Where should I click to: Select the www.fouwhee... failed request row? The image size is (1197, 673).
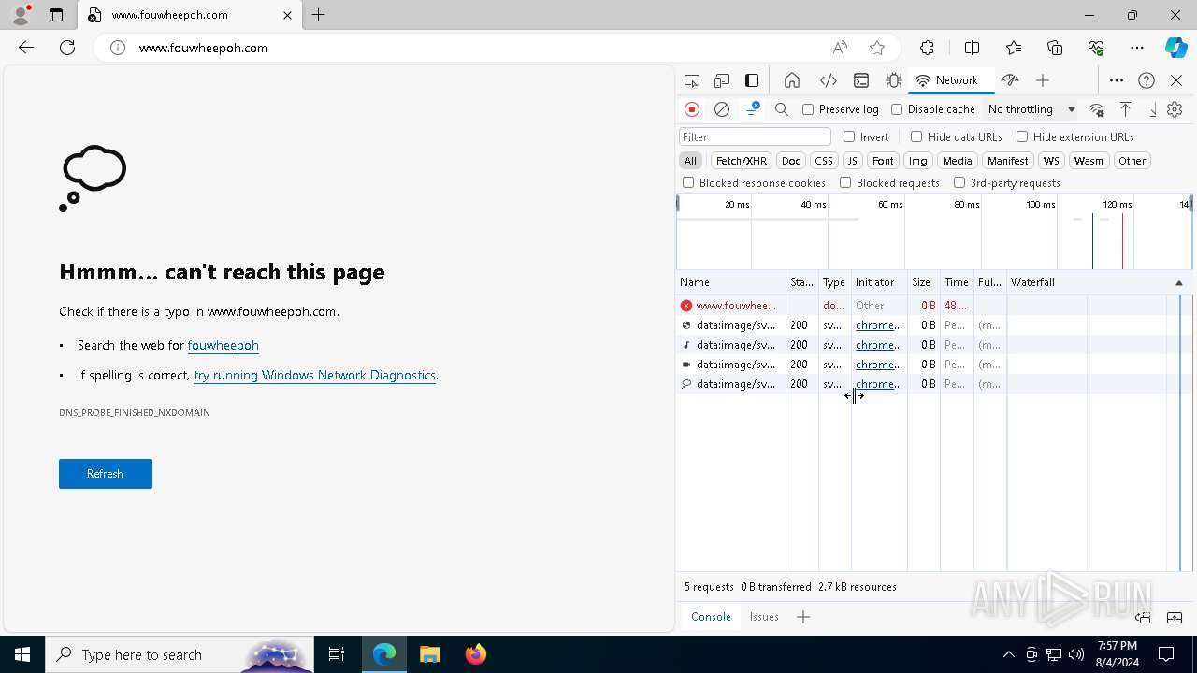coord(934,306)
